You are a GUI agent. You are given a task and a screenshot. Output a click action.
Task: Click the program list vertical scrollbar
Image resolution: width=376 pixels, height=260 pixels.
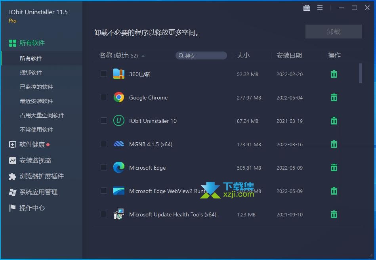tap(360, 73)
